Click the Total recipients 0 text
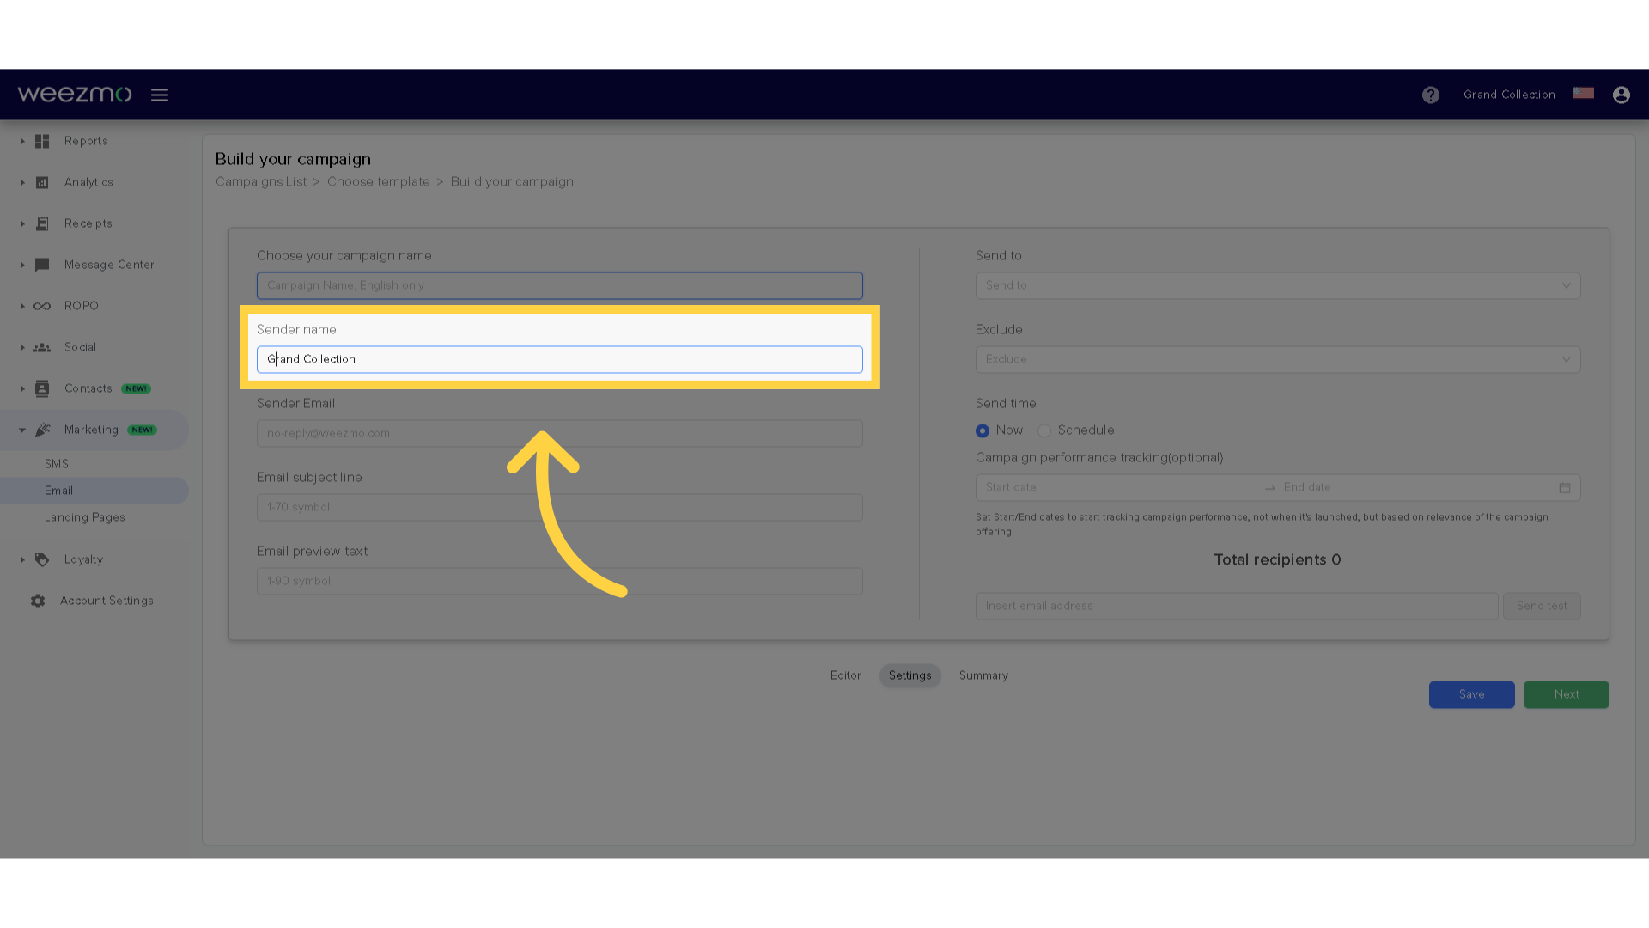 click(1277, 560)
